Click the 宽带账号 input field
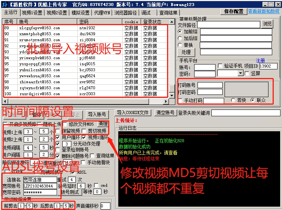 [x=40, y=186]
